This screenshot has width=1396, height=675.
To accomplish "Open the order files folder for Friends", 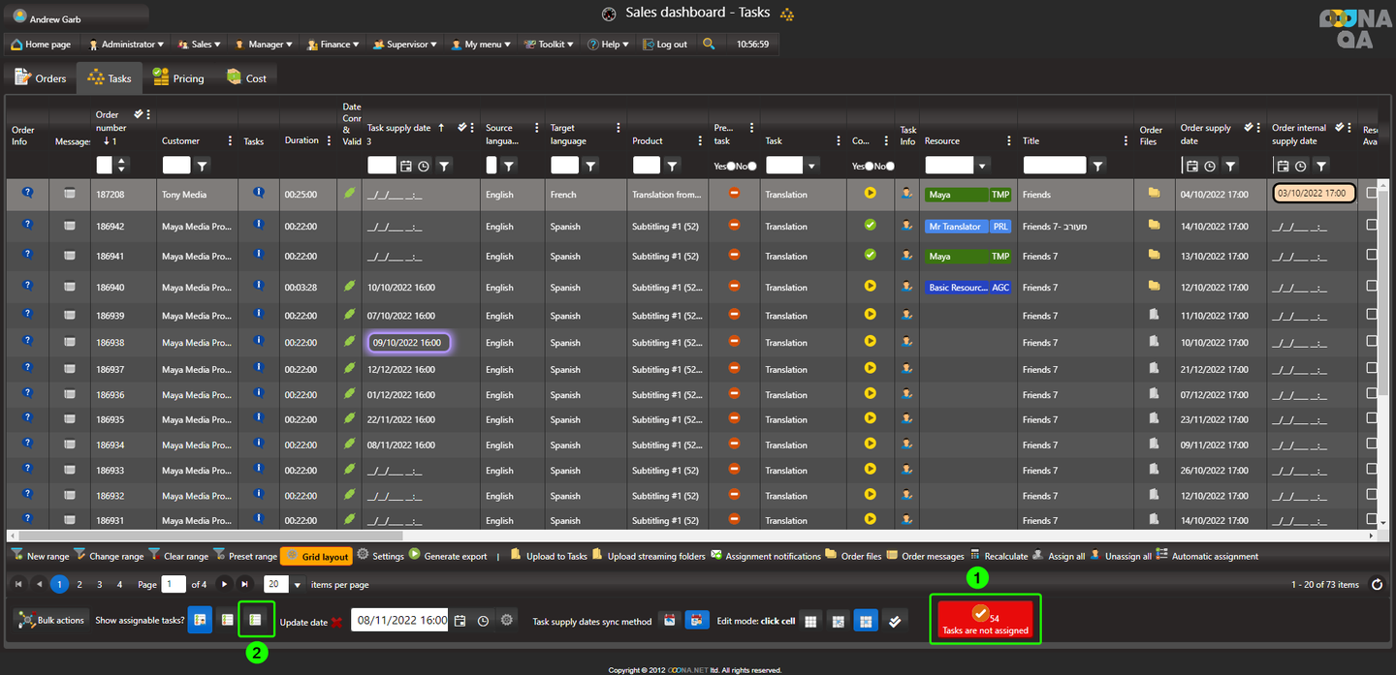I will 1154,194.
